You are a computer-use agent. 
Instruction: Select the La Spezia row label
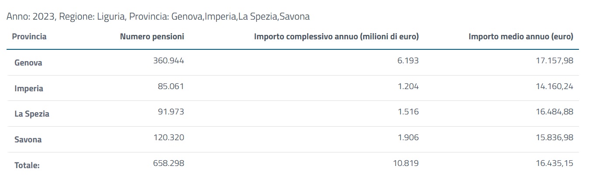pos(32,114)
